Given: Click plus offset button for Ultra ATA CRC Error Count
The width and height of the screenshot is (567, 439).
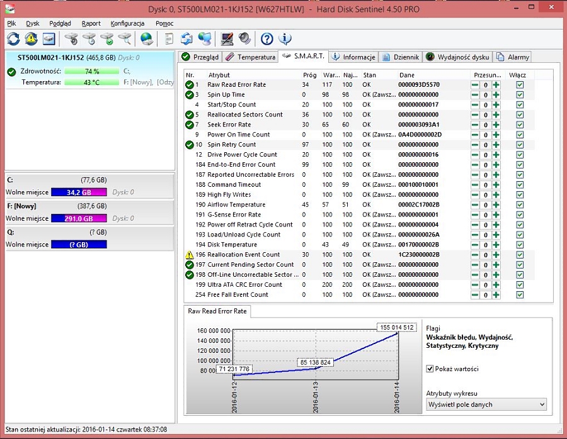Looking at the screenshot, I should point(496,285).
